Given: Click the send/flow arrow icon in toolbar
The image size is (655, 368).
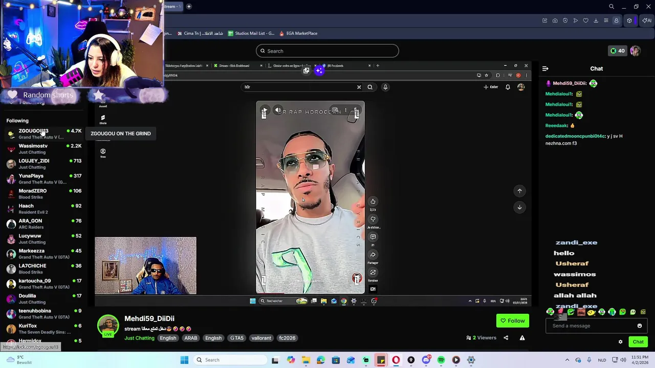Looking at the screenshot, I should tap(575, 20).
